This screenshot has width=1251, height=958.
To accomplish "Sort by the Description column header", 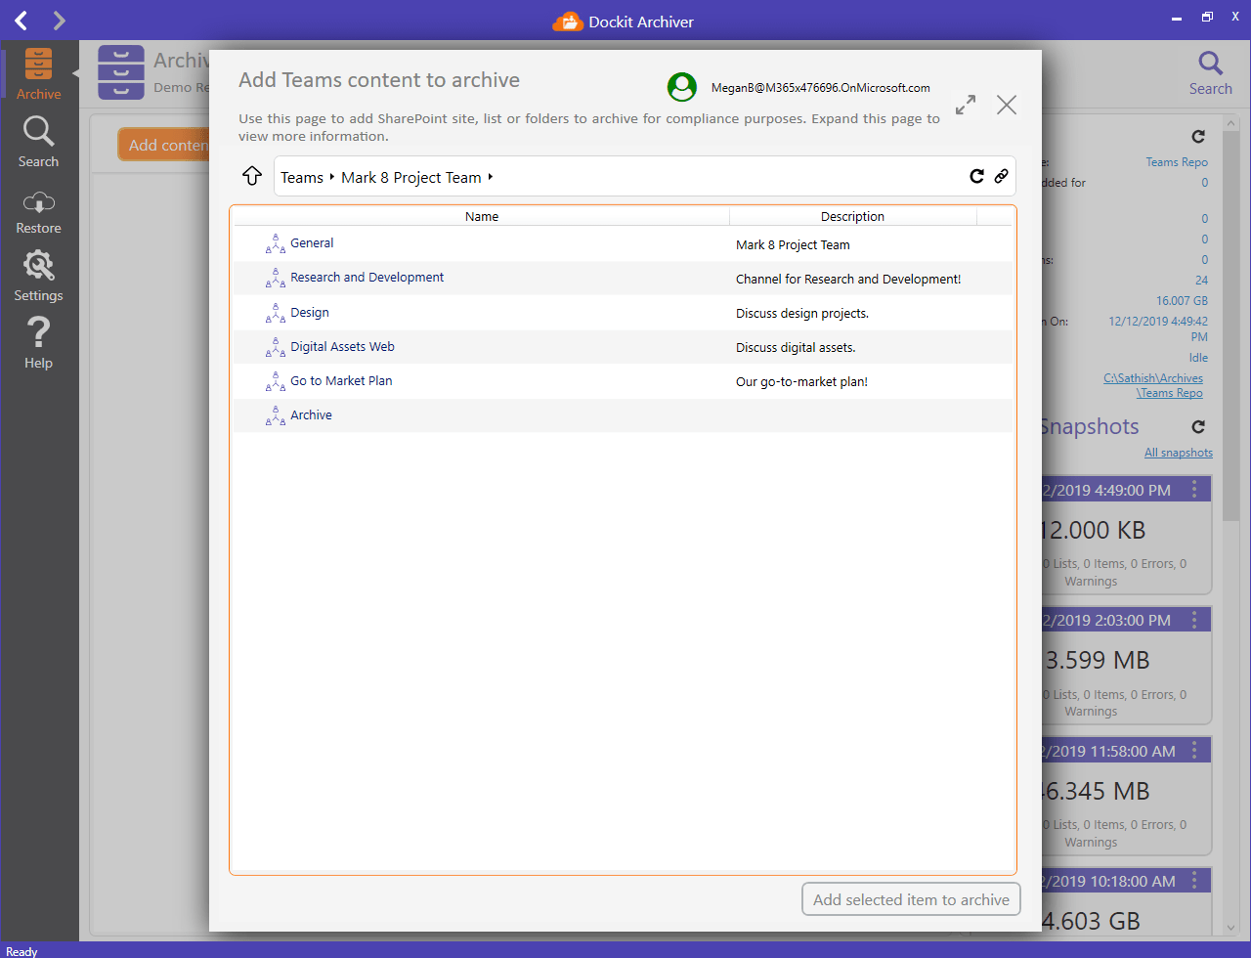I will [852, 216].
